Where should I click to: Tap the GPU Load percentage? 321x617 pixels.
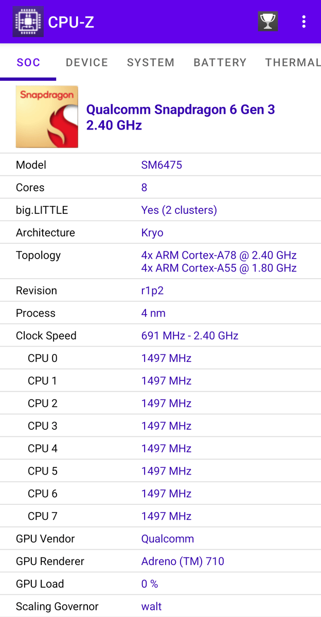point(150,584)
